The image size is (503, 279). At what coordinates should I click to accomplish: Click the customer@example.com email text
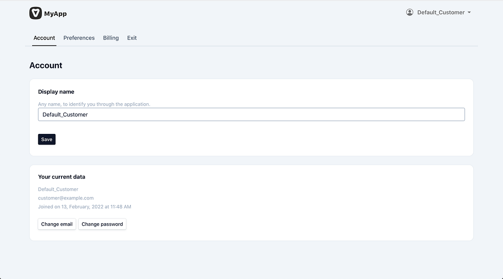tap(66, 198)
